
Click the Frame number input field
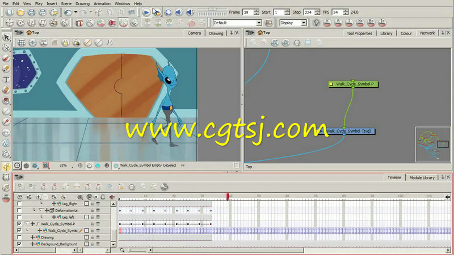tap(248, 12)
